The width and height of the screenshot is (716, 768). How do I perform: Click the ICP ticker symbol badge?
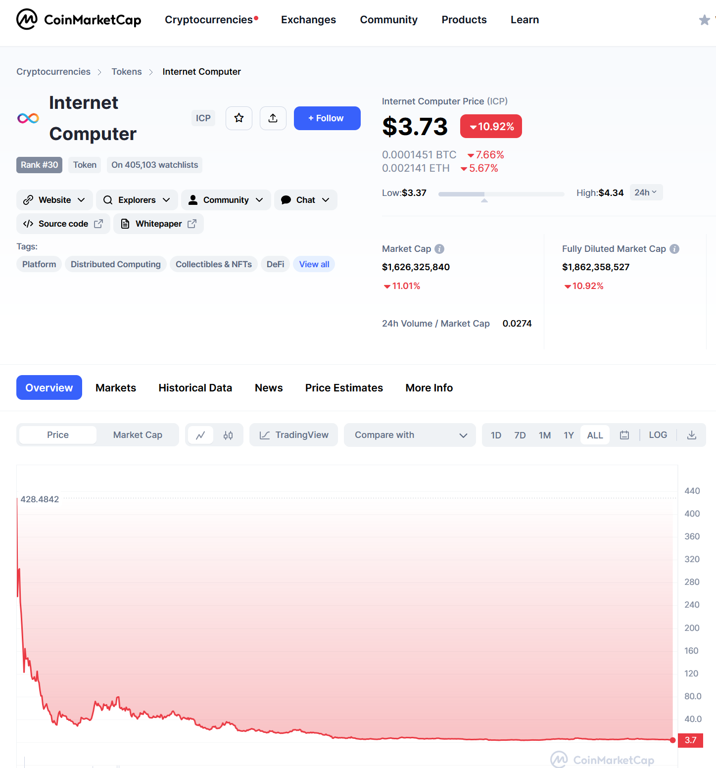point(203,118)
